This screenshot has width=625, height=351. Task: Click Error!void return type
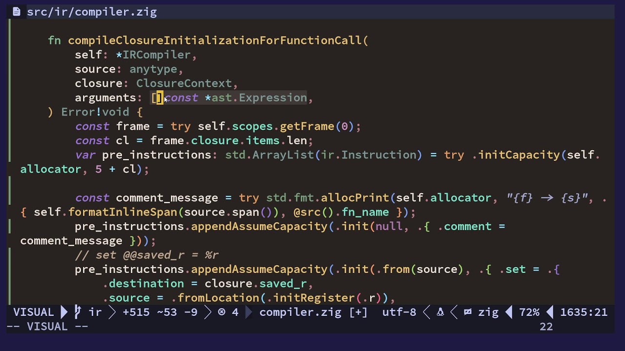[x=95, y=112]
